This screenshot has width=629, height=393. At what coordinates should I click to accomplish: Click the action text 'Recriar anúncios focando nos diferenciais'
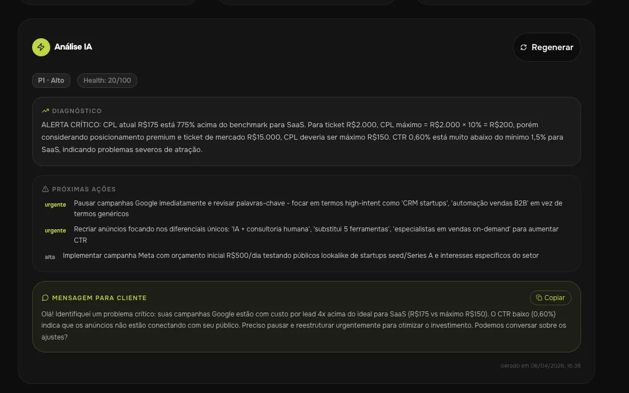pos(316,234)
